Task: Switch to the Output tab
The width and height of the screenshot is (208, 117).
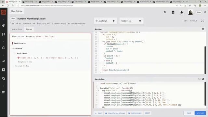Action: (x=29, y=29)
